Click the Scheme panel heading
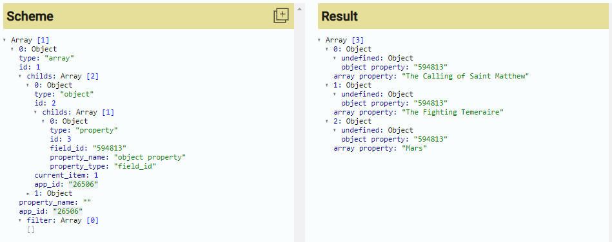612x242 pixels. (x=30, y=16)
